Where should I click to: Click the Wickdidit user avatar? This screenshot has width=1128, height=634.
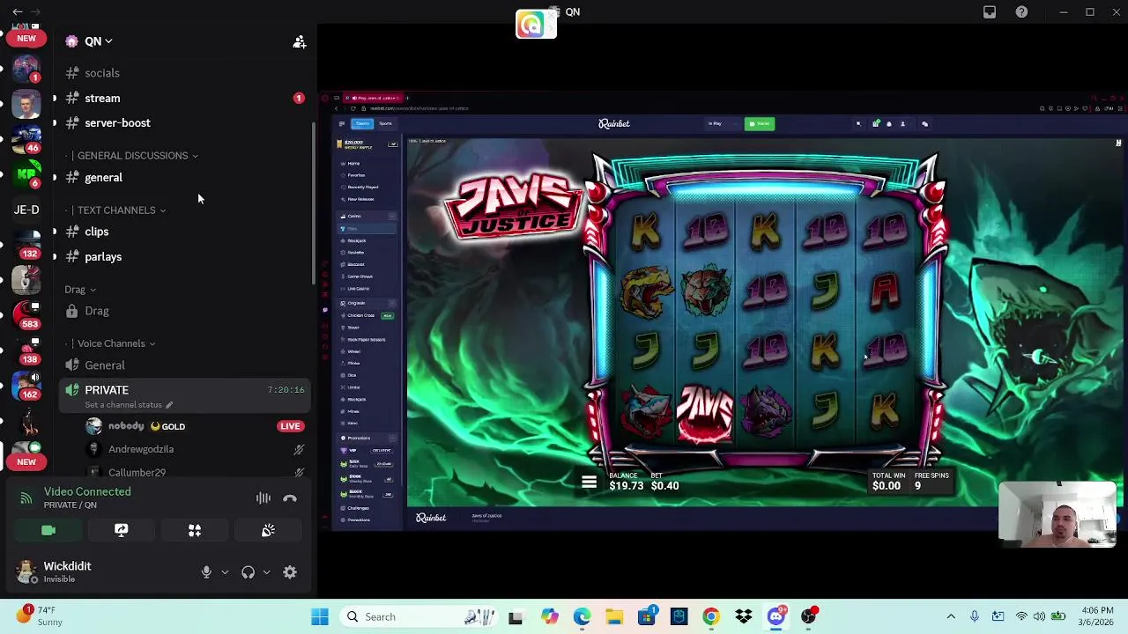(26, 572)
